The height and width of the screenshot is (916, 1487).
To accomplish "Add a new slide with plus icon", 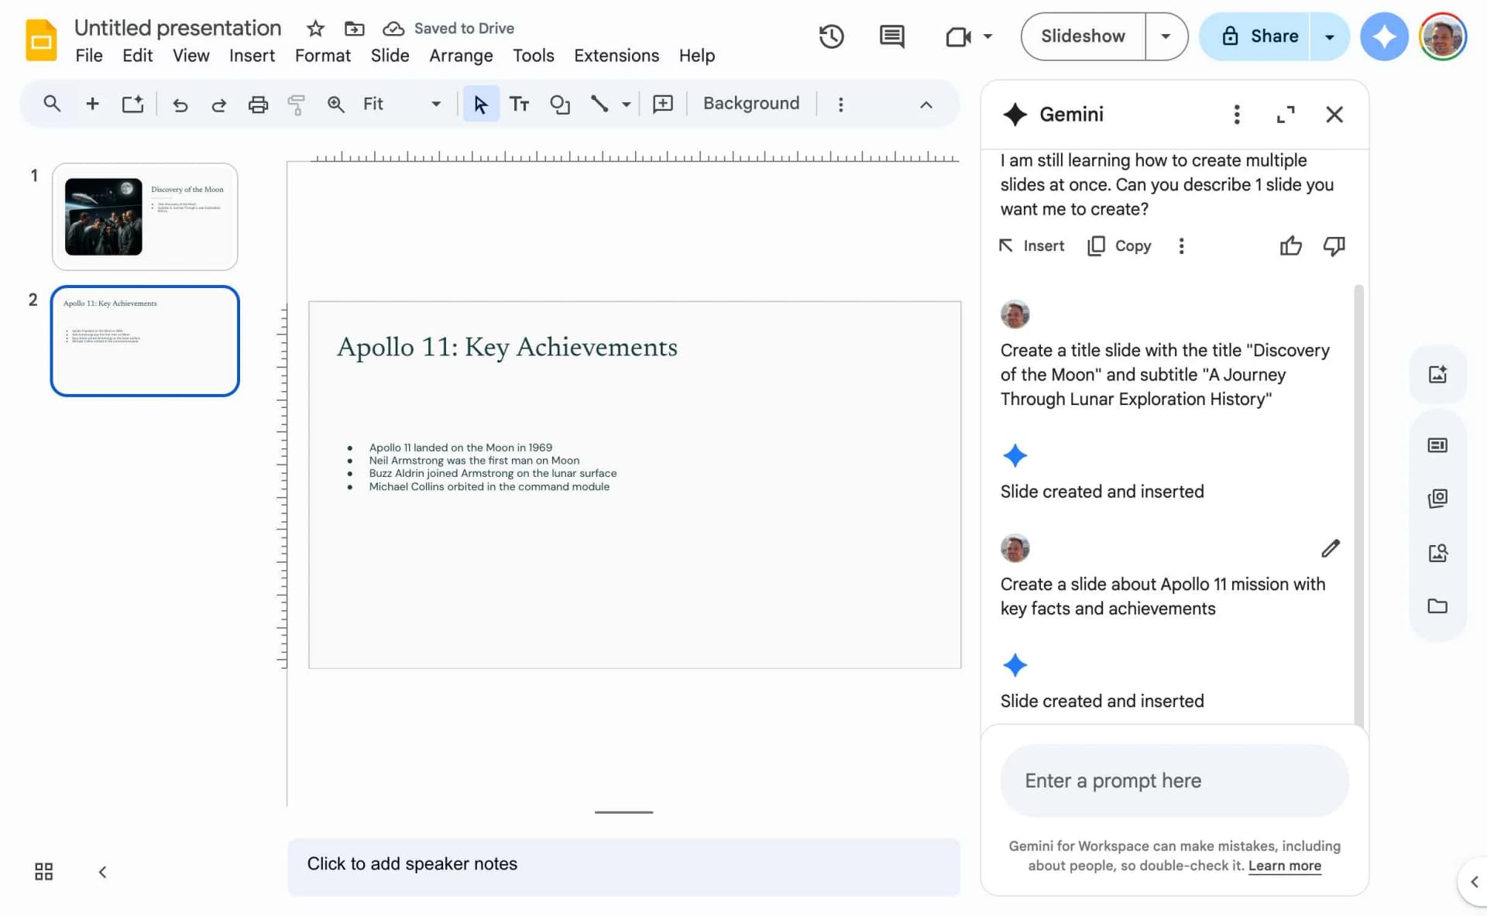I will tap(92, 104).
